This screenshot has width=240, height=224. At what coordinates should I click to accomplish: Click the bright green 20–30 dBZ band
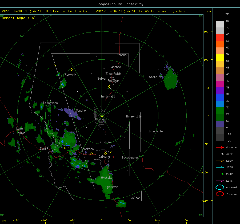point(220,111)
